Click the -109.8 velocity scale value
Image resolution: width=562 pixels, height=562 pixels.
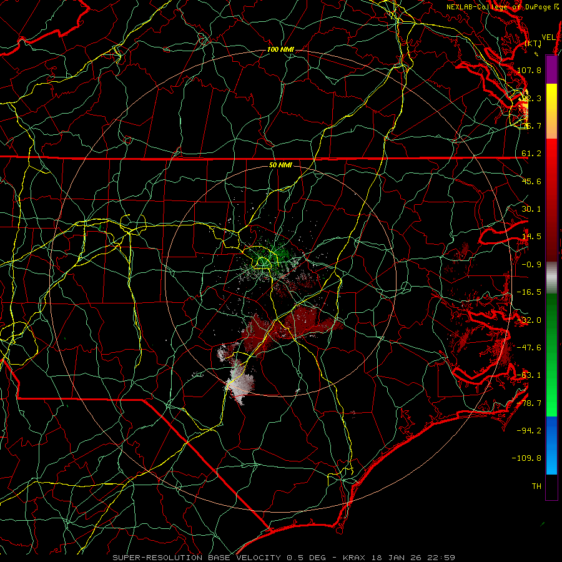(527, 458)
